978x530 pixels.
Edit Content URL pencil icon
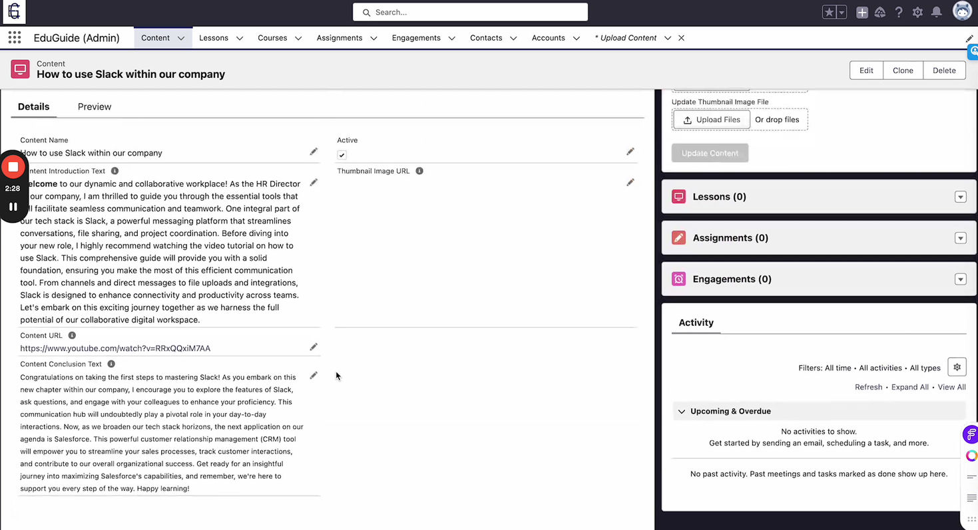point(314,347)
